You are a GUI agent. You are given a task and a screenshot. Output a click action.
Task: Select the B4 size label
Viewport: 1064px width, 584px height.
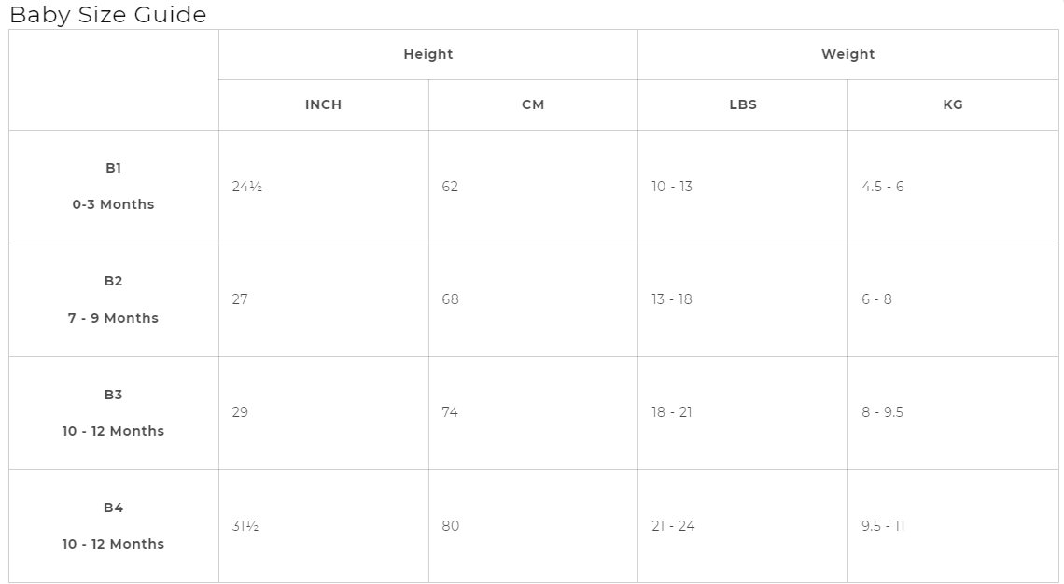coord(113,508)
